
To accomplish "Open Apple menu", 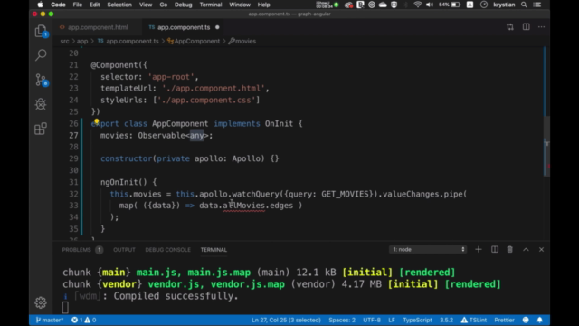I will 40,5.
